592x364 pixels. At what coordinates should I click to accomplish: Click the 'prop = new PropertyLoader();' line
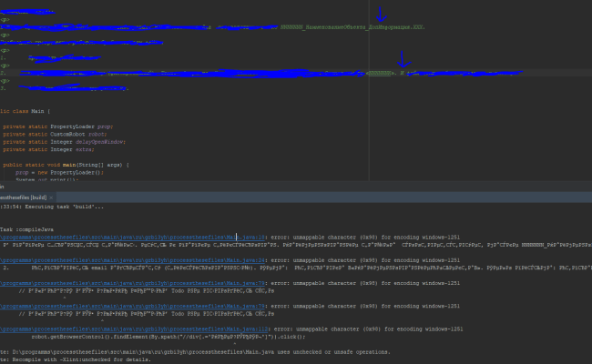tap(59, 172)
